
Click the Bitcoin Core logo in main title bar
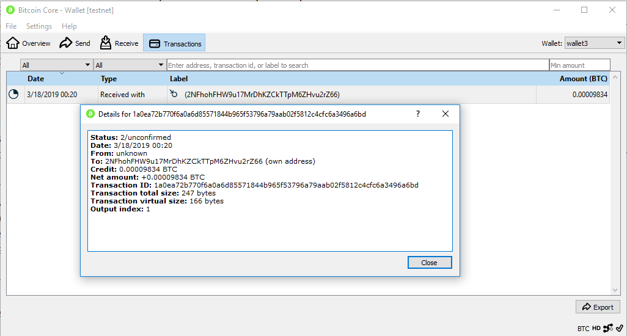coord(10,10)
